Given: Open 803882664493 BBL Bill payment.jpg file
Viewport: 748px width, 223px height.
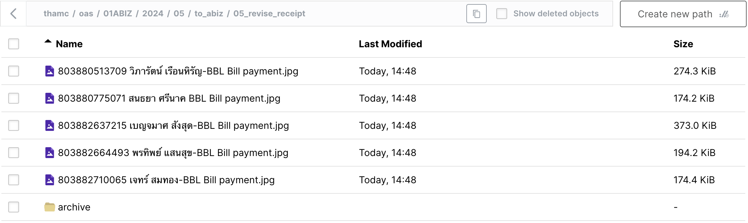Looking at the screenshot, I should [173, 153].
